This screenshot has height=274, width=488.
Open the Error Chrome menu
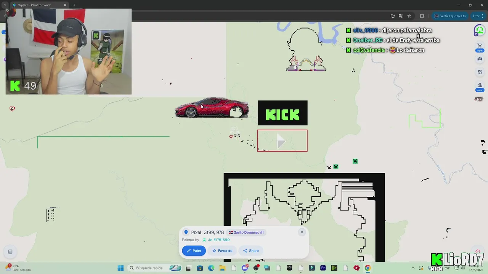point(478,16)
